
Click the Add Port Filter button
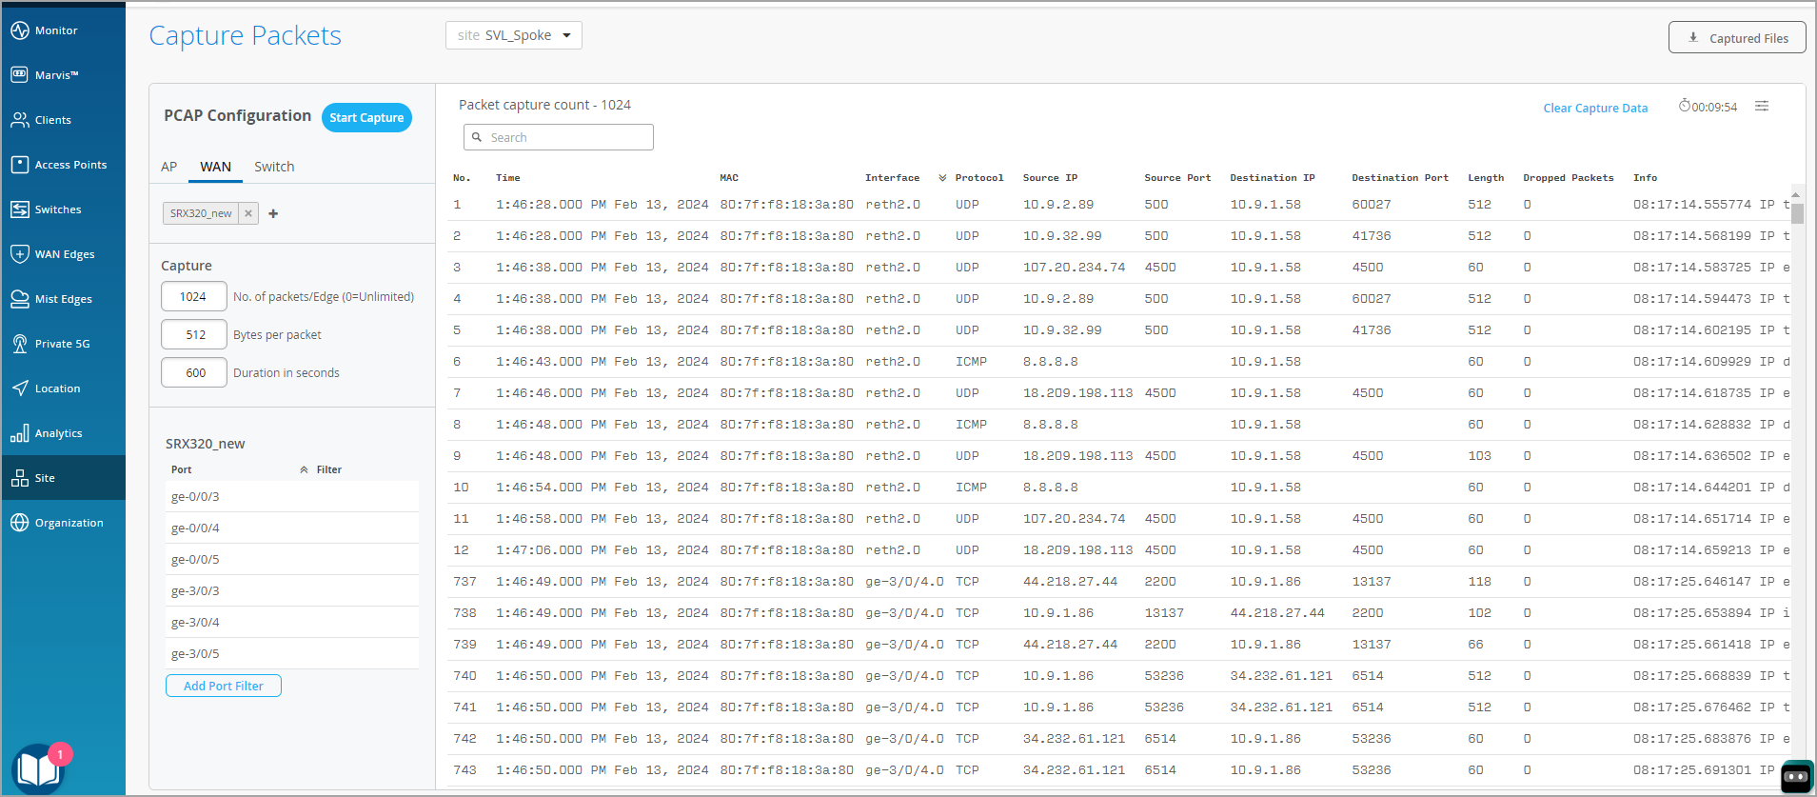224,686
